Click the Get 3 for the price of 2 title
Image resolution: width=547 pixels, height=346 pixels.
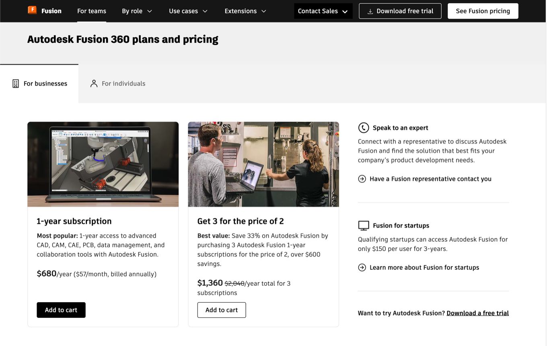pyautogui.click(x=241, y=221)
